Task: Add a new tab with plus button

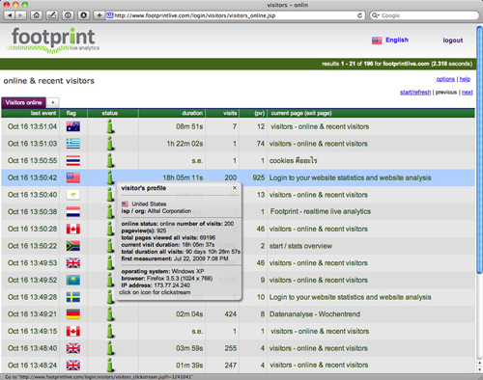Action: pyautogui.click(x=53, y=102)
